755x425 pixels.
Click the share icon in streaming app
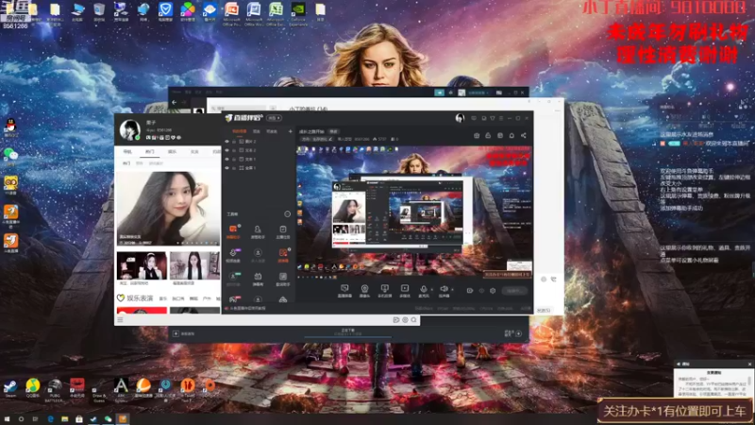click(524, 136)
